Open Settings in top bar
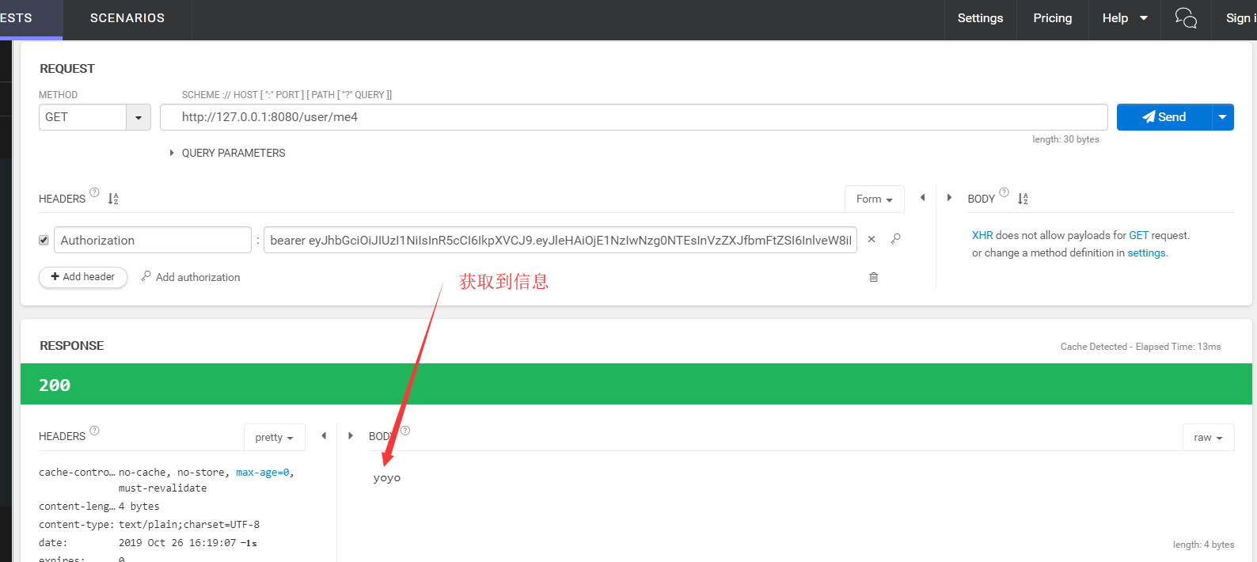This screenshot has height=562, width=1257. tap(980, 18)
